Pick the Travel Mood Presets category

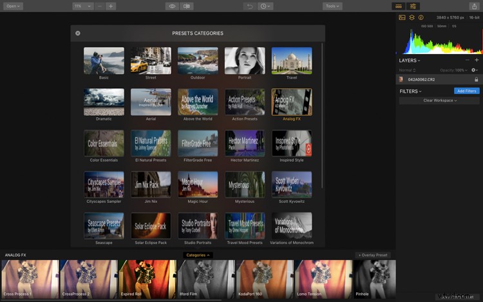pos(245,229)
